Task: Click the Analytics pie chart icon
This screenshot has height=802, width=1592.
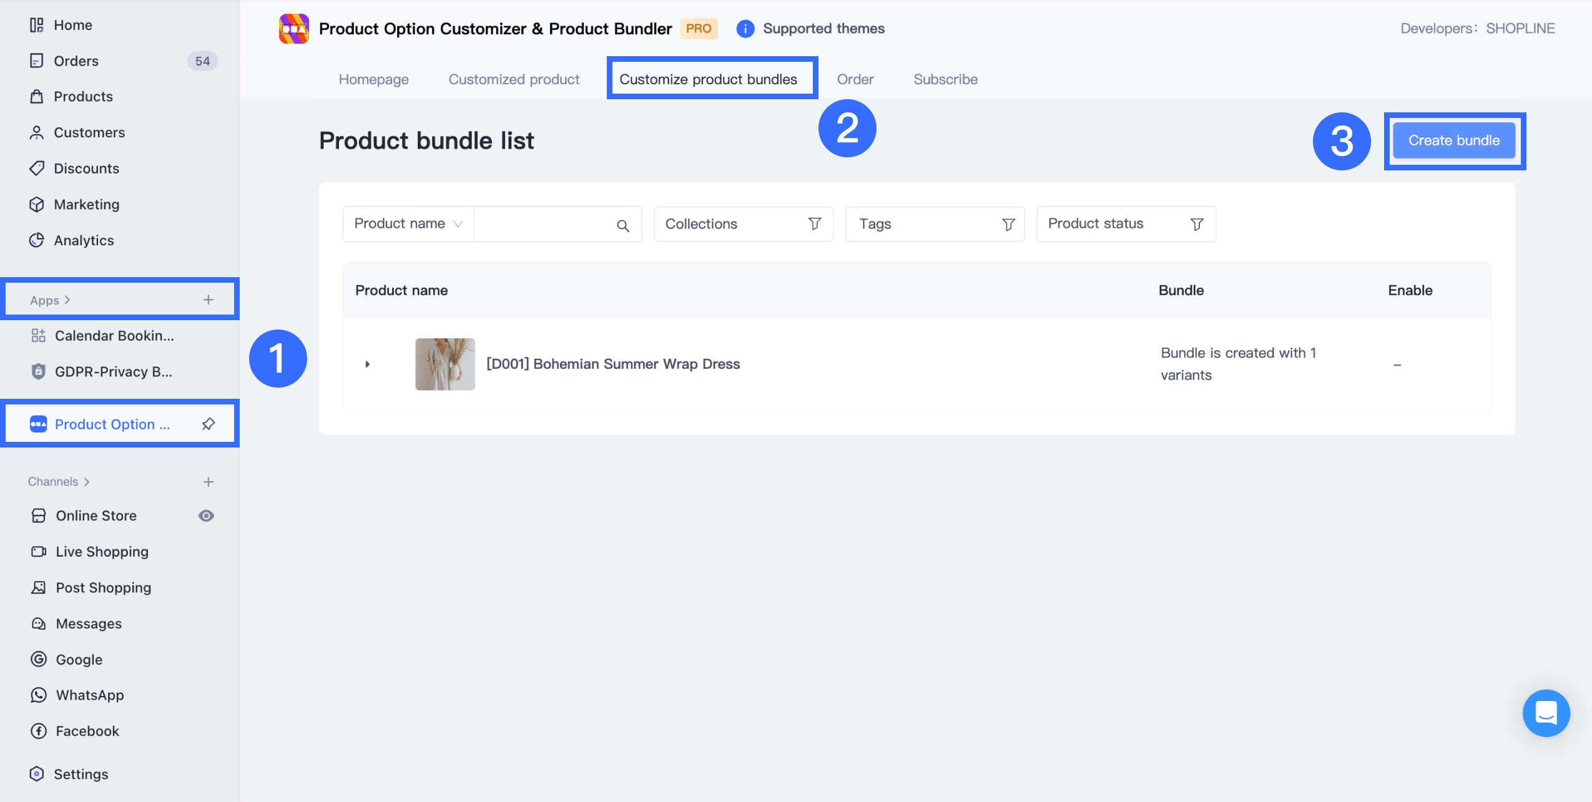Action: 37,240
